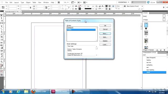Screen dimensions: 168x94
Task: Select the Line tool
Action: 2,29
